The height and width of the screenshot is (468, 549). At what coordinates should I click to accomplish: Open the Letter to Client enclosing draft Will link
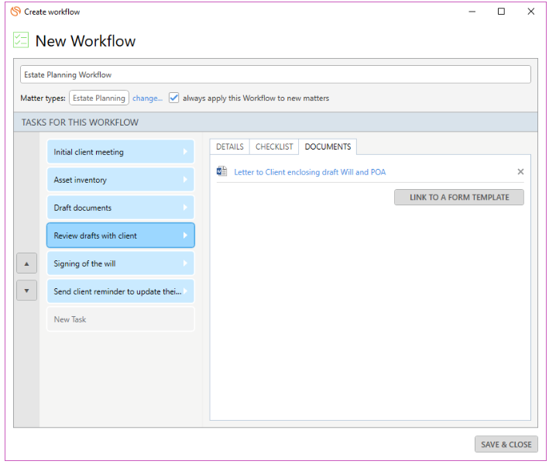310,172
